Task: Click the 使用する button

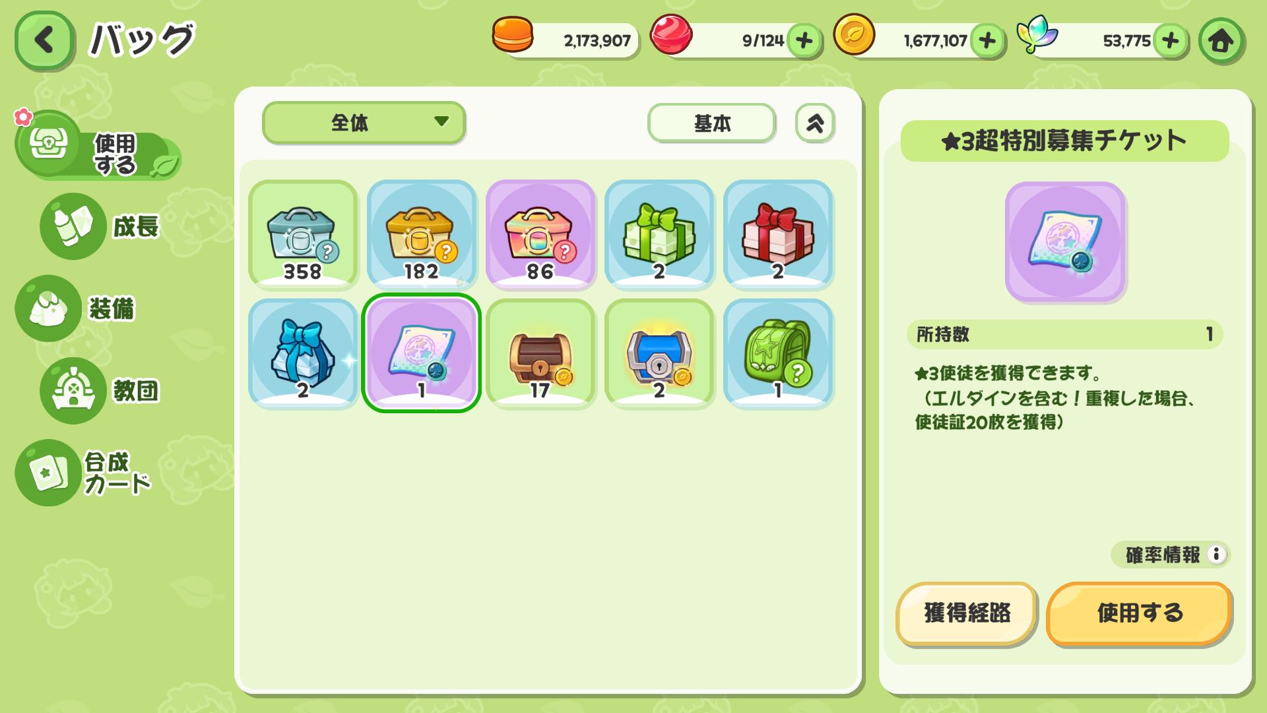Action: (1139, 613)
